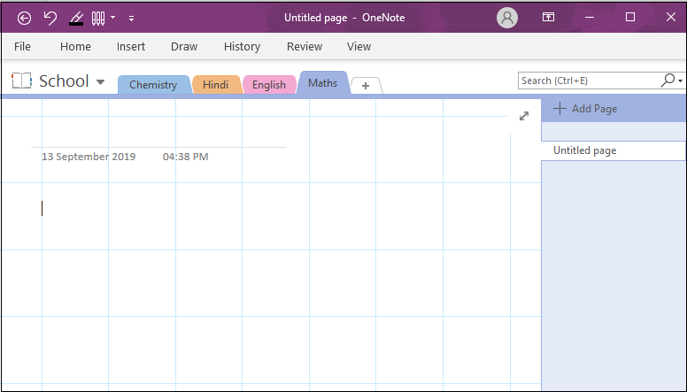The width and height of the screenshot is (687, 392).
Task: Click Add Page button
Action: pyautogui.click(x=585, y=109)
